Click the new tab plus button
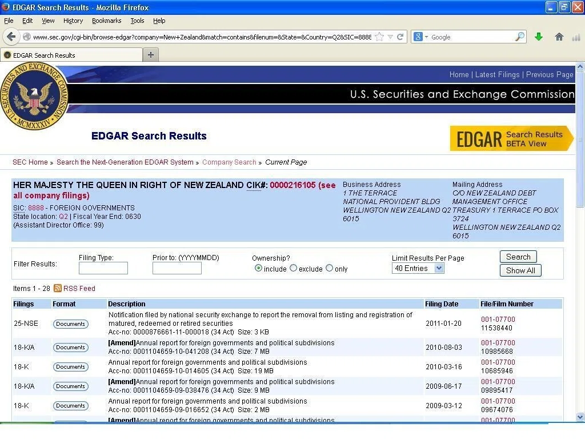 pos(151,55)
